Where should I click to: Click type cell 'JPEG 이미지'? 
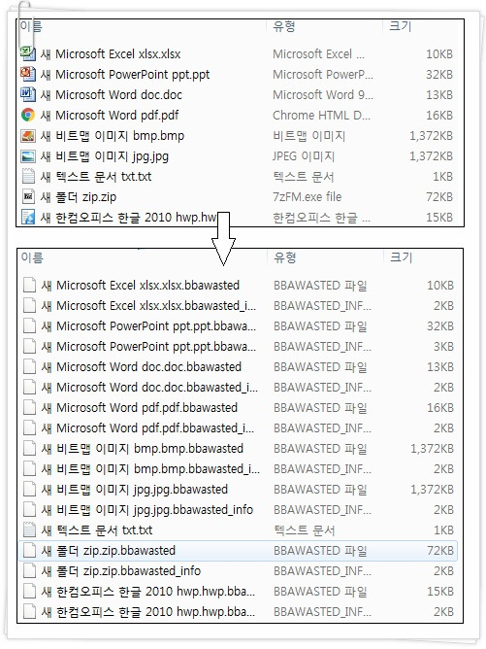(x=304, y=156)
